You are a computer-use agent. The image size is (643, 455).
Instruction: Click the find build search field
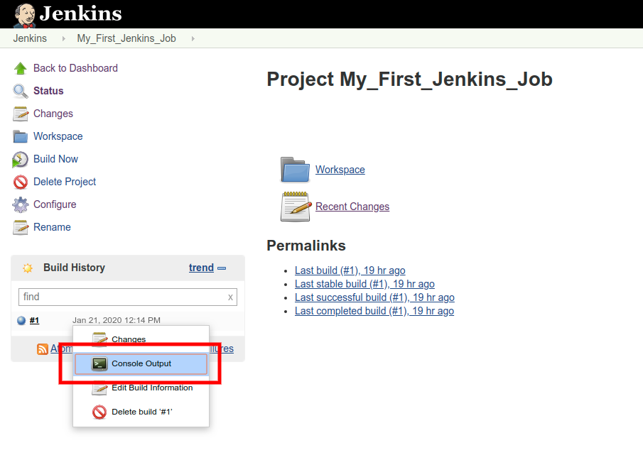tap(127, 297)
